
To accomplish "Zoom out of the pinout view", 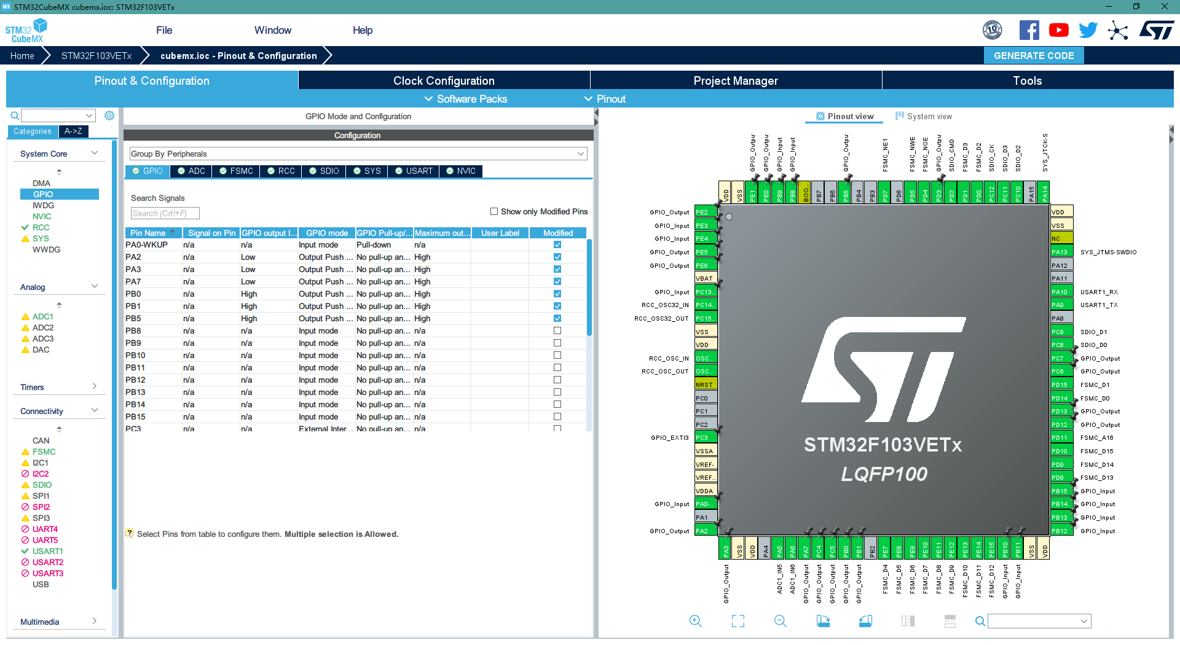I will [780, 621].
